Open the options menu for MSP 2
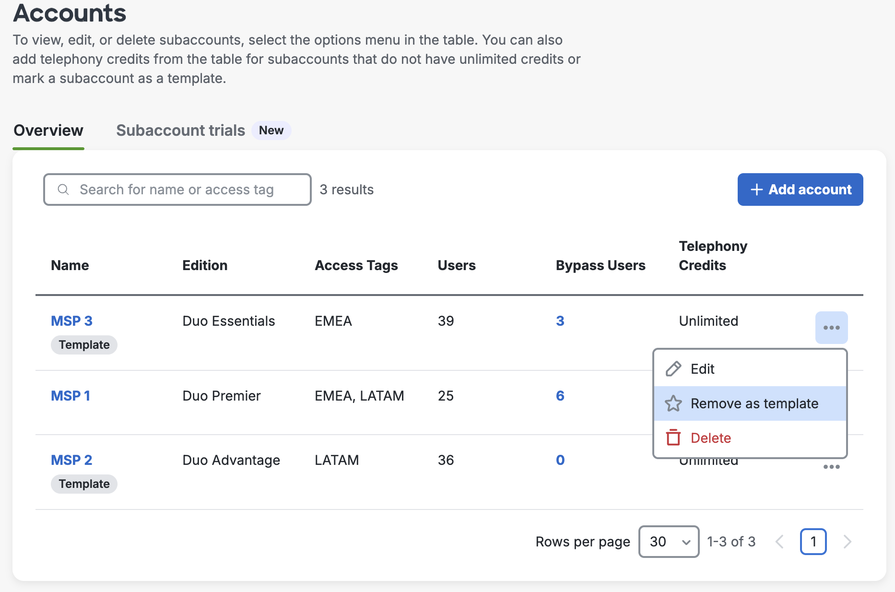 pyautogui.click(x=831, y=467)
